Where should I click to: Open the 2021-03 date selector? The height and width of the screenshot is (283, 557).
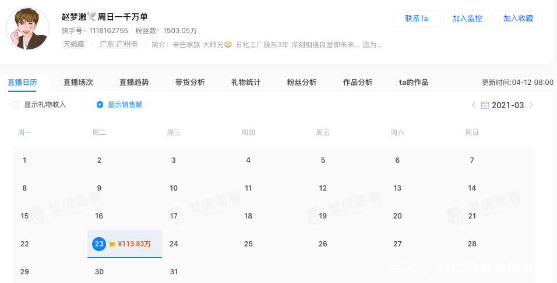pos(507,105)
